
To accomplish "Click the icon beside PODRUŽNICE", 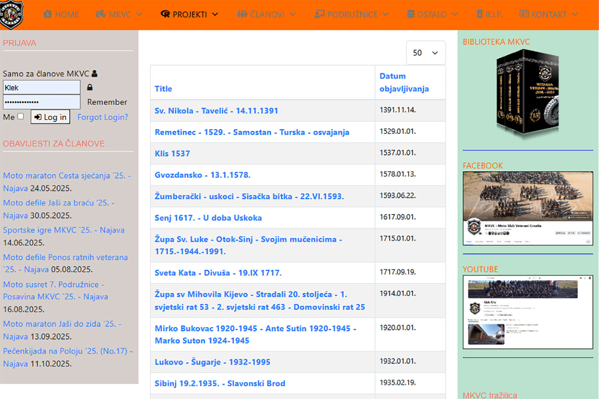I will pos(319,14).
